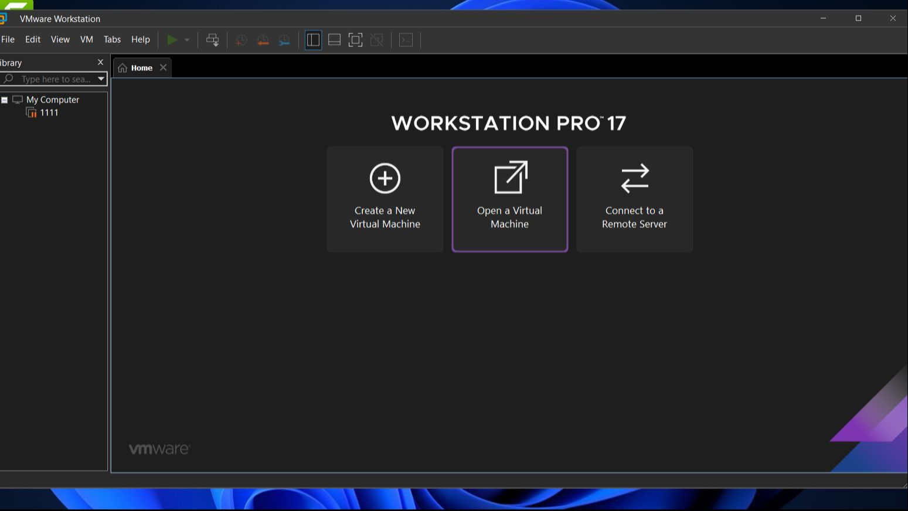908x511 pixels.
Task: Select the 1111 virtual machine in library
Action: 49,113
